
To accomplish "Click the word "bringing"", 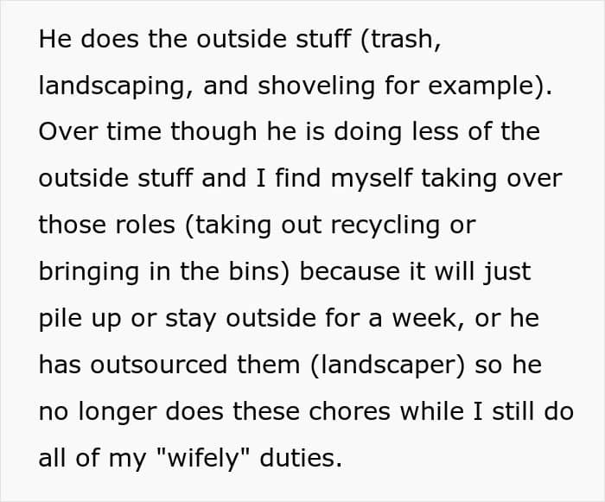I will [x=89, y=272].
